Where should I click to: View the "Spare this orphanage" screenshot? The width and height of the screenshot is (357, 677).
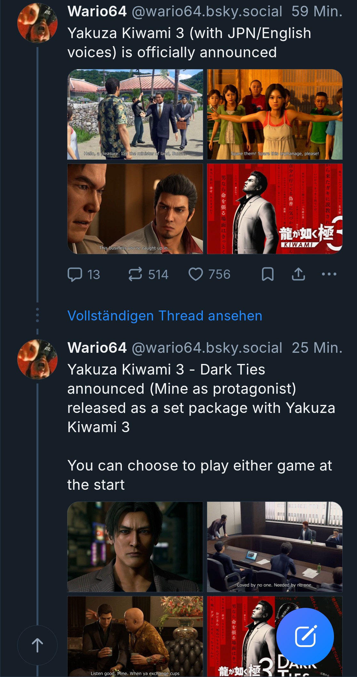coord(274,114)
